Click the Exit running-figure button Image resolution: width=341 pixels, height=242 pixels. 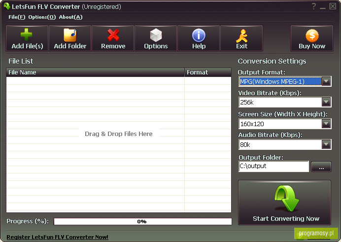pyautogui.click(x=241, y=38)
